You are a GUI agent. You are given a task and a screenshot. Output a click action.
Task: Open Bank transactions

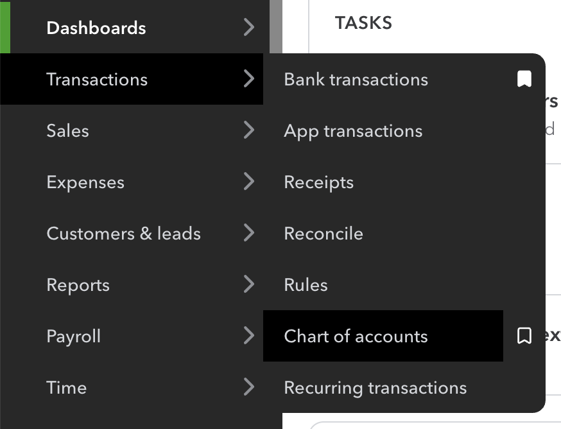click(356, 79)
